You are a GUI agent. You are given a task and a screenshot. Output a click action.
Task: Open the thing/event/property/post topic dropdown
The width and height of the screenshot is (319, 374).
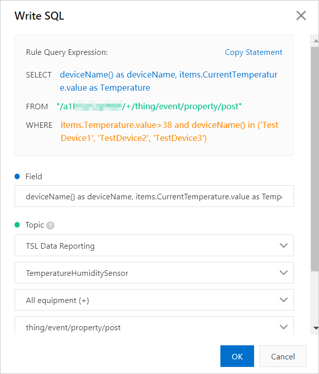tap(154, 326)
